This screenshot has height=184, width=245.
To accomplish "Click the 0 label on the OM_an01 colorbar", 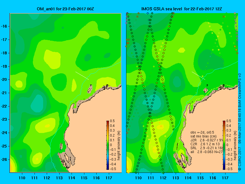I will 111,145.
